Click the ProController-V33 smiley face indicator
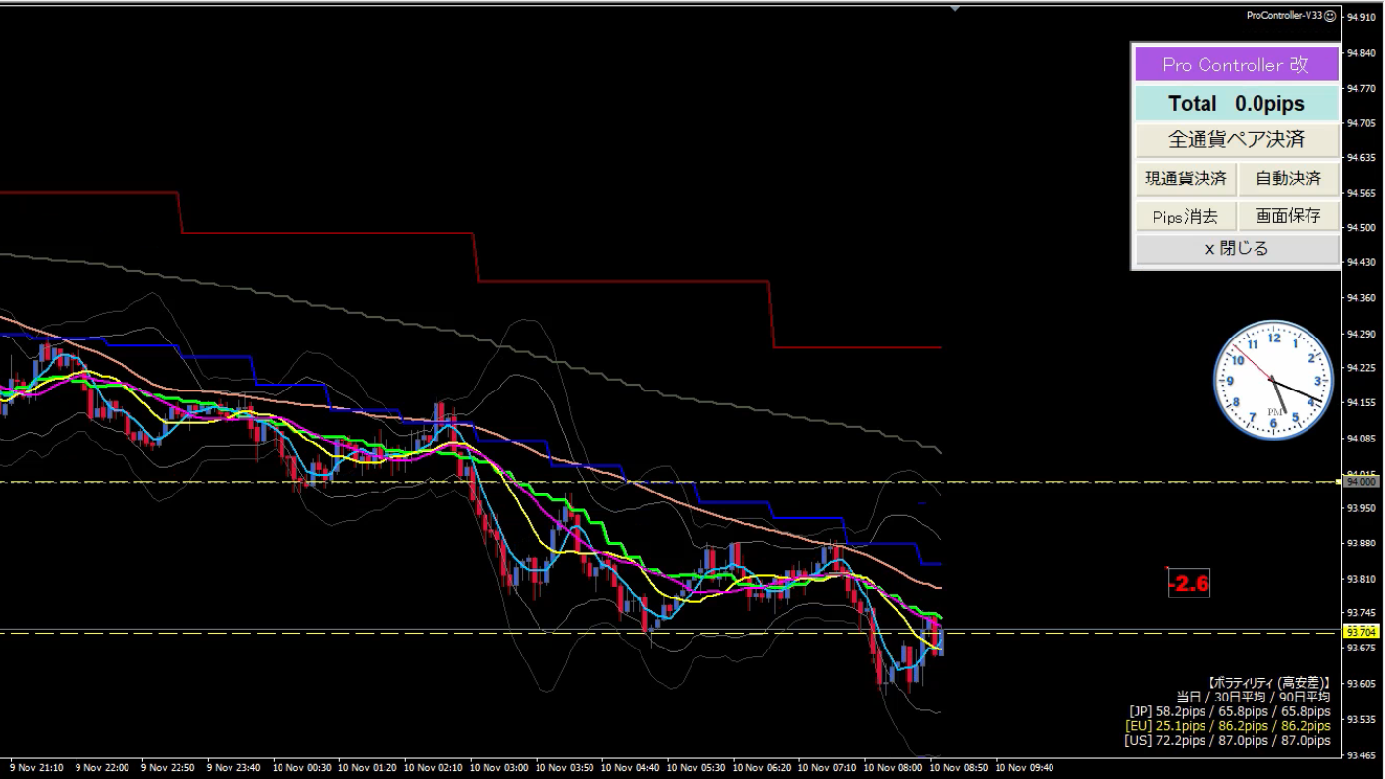 click(x=1330, y=16)
